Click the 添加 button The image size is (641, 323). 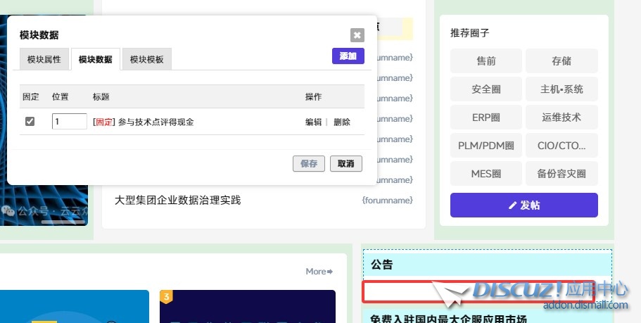point(348,56)
